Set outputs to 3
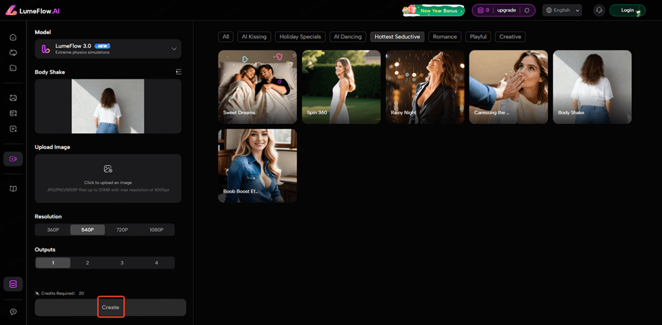This screenshot has width=662, height=325. [122, 263]
